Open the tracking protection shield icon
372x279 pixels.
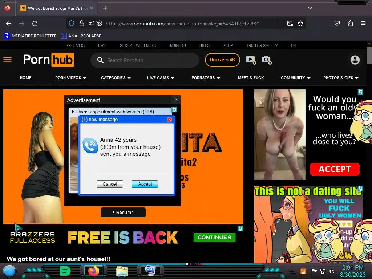tap(72, 23)
